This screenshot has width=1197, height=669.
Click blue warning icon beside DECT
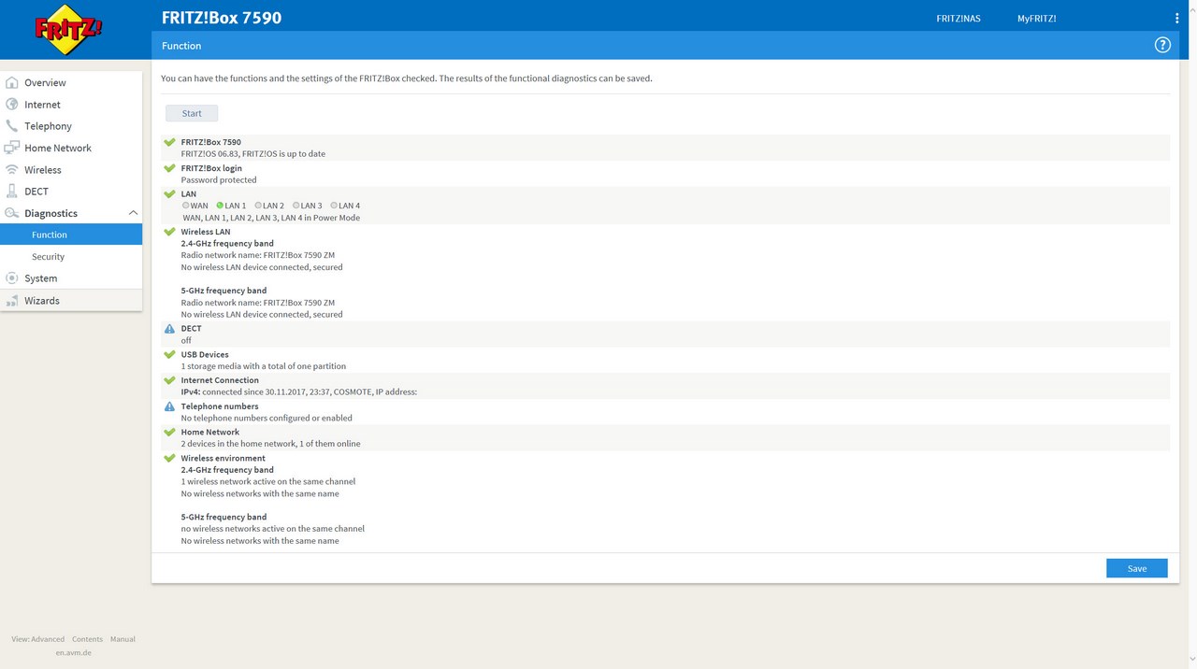[x=169, y=329]
